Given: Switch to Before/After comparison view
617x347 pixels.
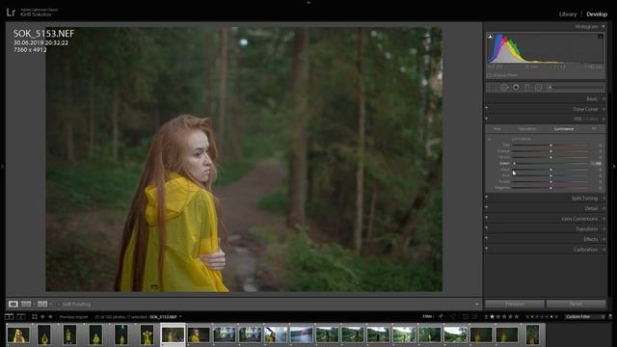Looking at the screenshot, I should 42,305.
